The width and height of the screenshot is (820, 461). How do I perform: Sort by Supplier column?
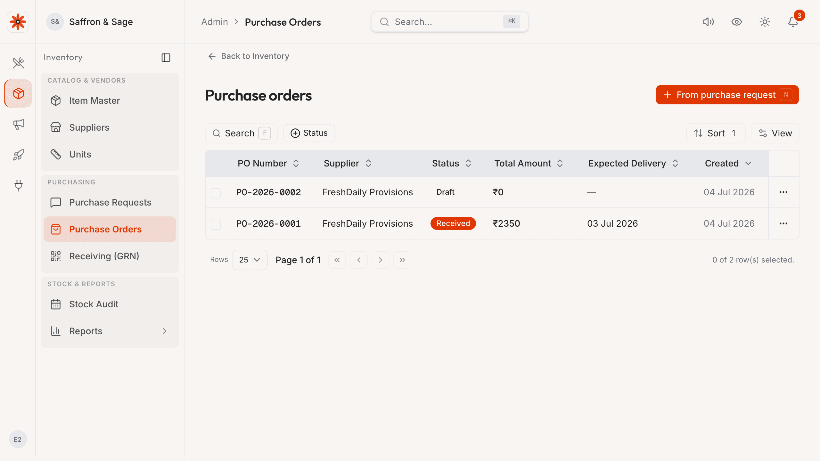coord(348,163)
